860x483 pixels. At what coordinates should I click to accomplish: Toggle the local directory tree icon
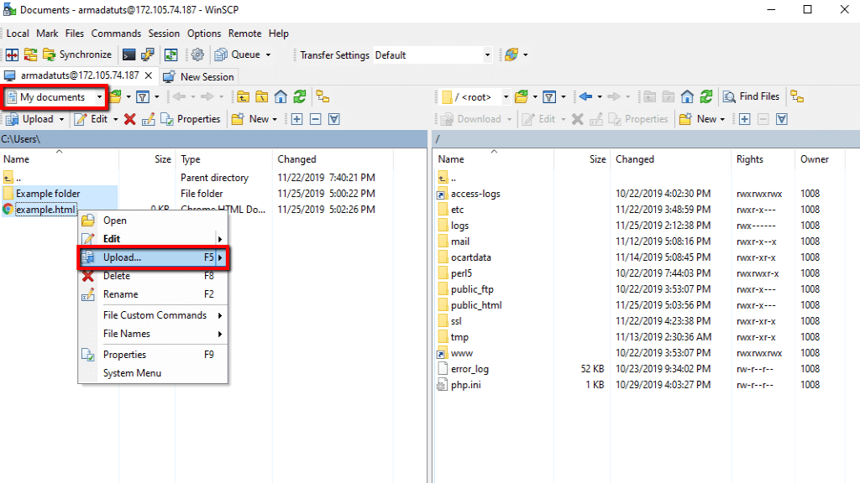(323, 97)
